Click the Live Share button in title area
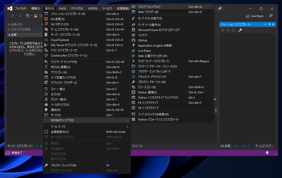The width and height of the screenshot is (282, 178). (255, 16)
